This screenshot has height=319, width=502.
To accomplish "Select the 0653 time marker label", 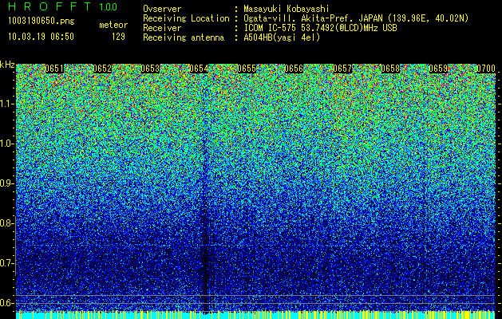I will tap(150, 69).
